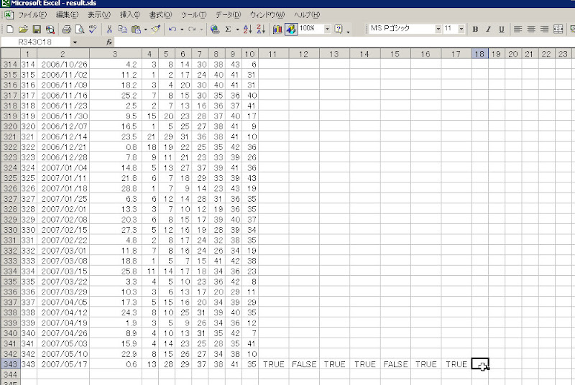
Task: Sort descending with the Z-A icon
Action: click(x=261, y=29)
